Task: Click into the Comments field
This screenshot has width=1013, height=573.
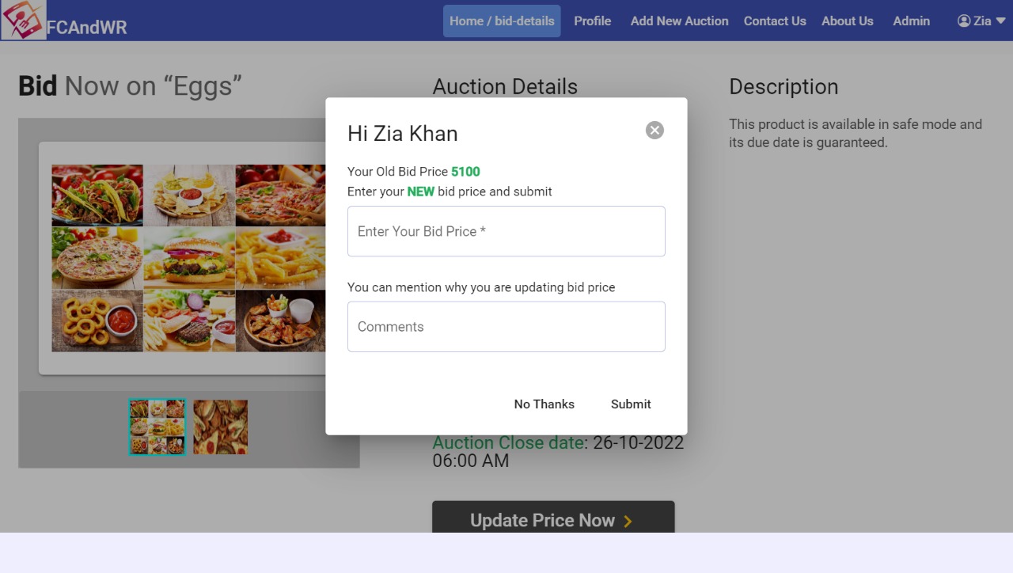Action: click(x=506, y=327)
